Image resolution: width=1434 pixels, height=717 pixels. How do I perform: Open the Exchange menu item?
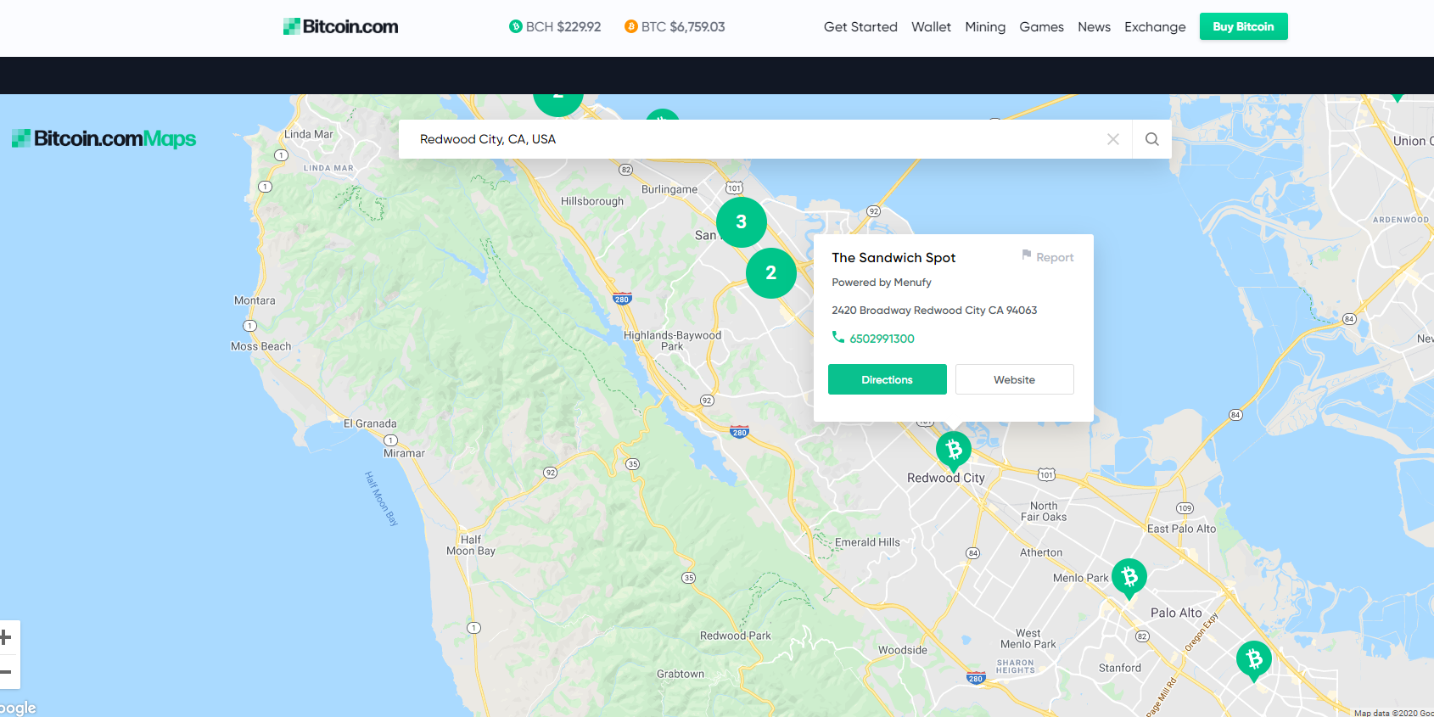coord(1155,27)
